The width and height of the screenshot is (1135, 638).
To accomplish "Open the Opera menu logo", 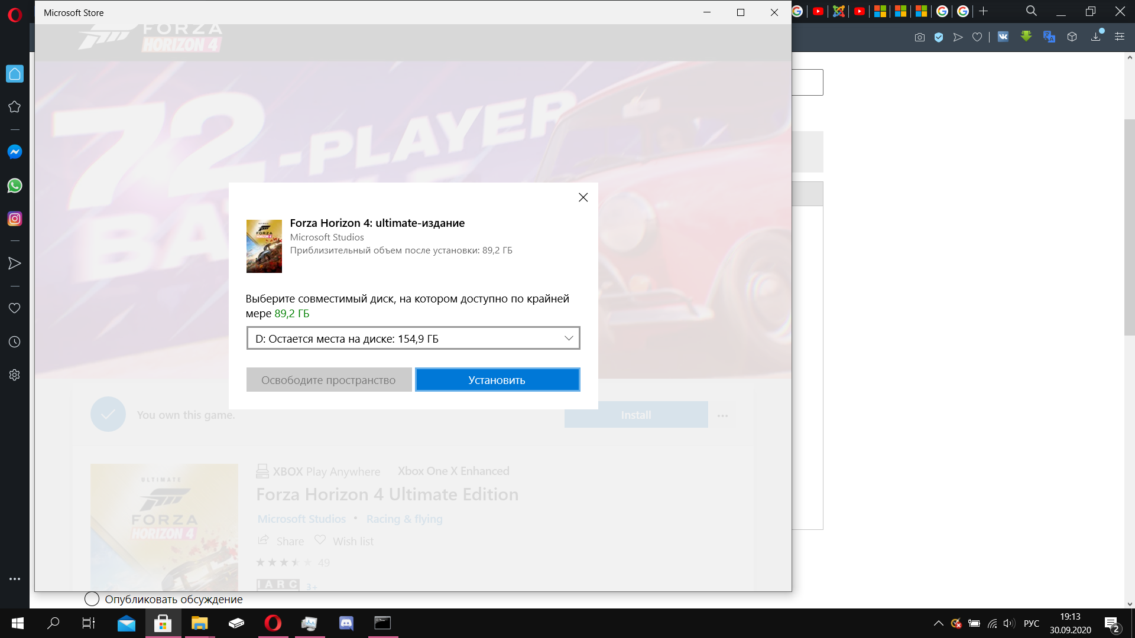I will [15, 14].
